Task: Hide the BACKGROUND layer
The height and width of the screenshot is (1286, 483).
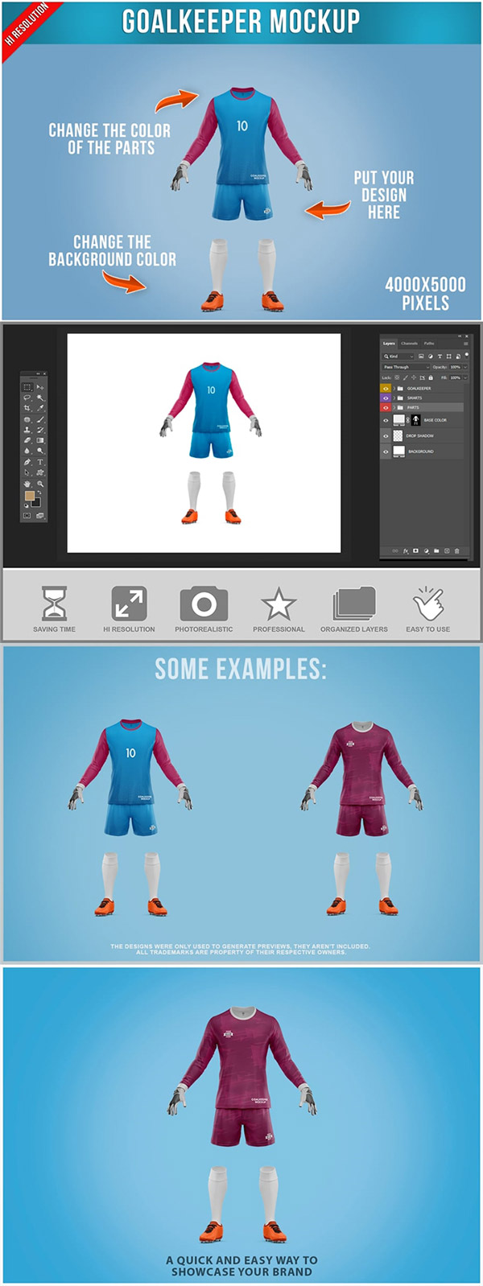Action: point(386,451)
